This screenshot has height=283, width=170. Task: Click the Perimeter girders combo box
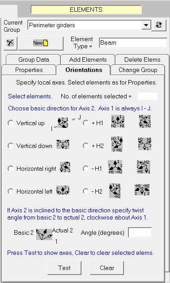click(89, 25)
